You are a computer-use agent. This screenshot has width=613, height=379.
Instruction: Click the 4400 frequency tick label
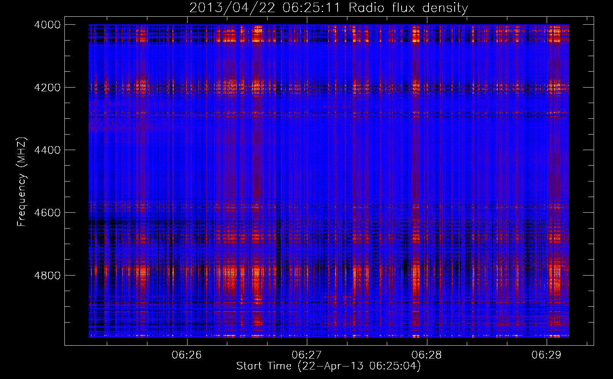[47, 150]
